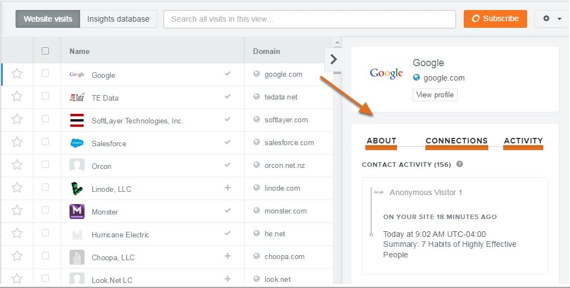Screen dimensions: 570x288
Task: Star the Linode, LLC row
Action: pos(17,187)
